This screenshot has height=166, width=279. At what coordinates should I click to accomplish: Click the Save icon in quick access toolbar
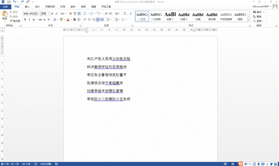click(9, 2)
